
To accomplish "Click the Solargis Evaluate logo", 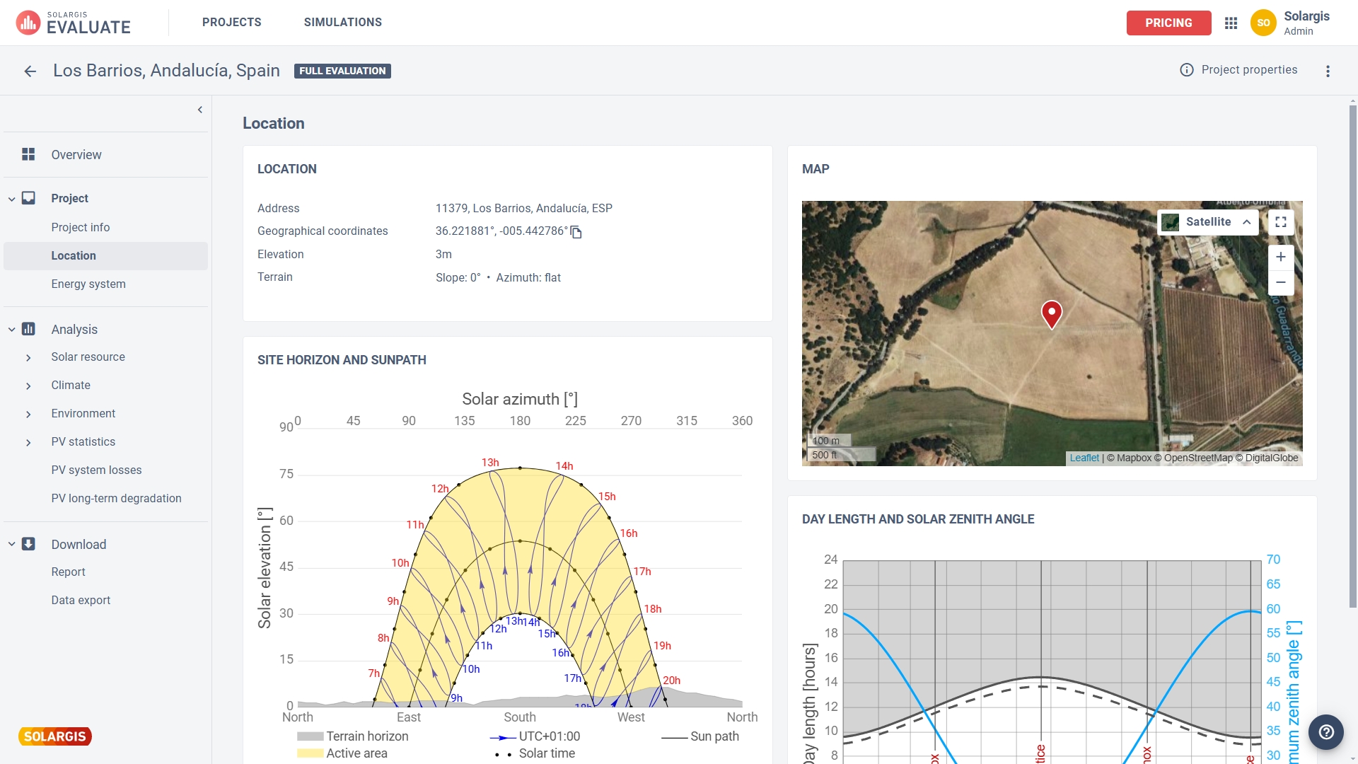I will pyautogui.click(x=74, y=23).
